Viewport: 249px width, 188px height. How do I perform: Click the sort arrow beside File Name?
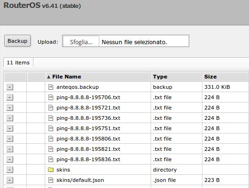coord(48,77)
